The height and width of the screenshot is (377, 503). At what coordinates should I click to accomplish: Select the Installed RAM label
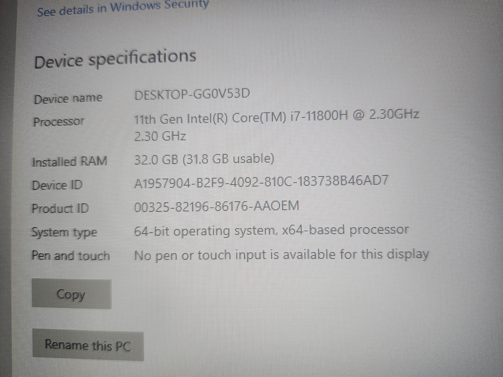pyautogui.click(x=70, y=162)
